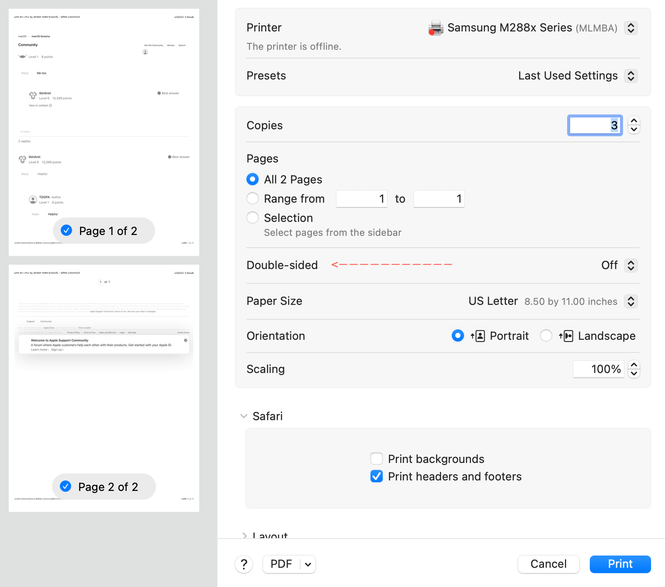
Task: Click blue checkmark on Page 2 of 2 thumbnail
Action: (66, 486)
